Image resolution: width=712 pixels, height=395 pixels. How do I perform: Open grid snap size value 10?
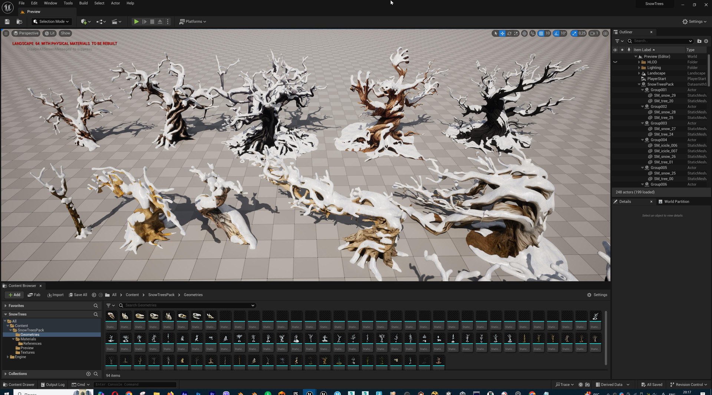(548, 33)
